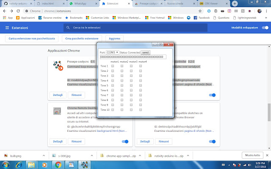Toggle Modalità sviluppatore switch
Screen dimensions: 271x169
pyautogui.click(x=265, y=28)
